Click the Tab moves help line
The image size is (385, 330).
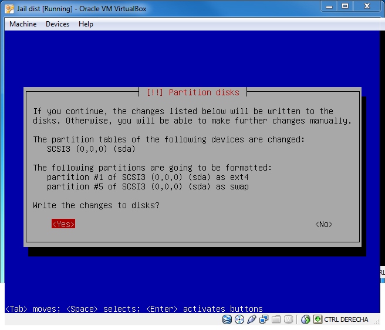(x=134, y=309)
